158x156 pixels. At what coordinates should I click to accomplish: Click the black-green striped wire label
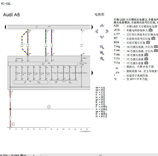[46, 45]
